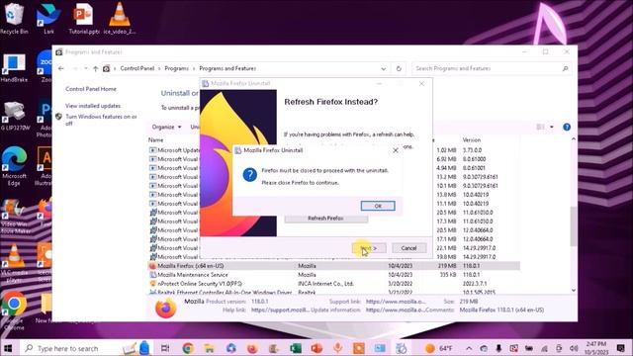Click the nProtect Online Security row icon

[152, 284]
